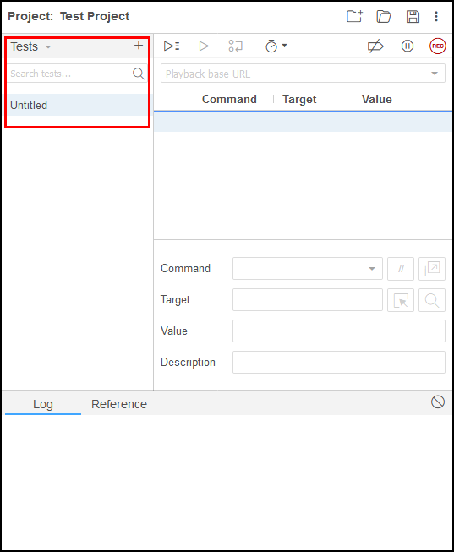Screen dimensions: 454x552
Task: Add a new test with plus icon
Action: click(139, 45)
